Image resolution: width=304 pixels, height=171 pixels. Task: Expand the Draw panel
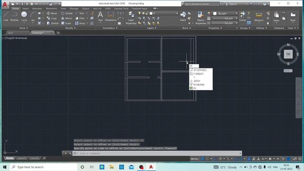point(24,28)
